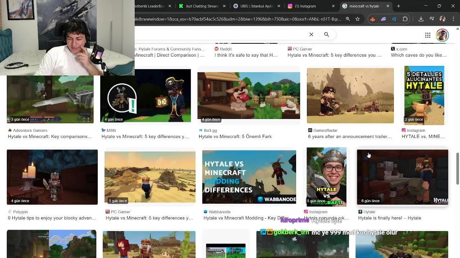The width and height of the screenshot is (460, 258).
Task: Close the LeaderBoard tab
Action: (x=170, y=6)
